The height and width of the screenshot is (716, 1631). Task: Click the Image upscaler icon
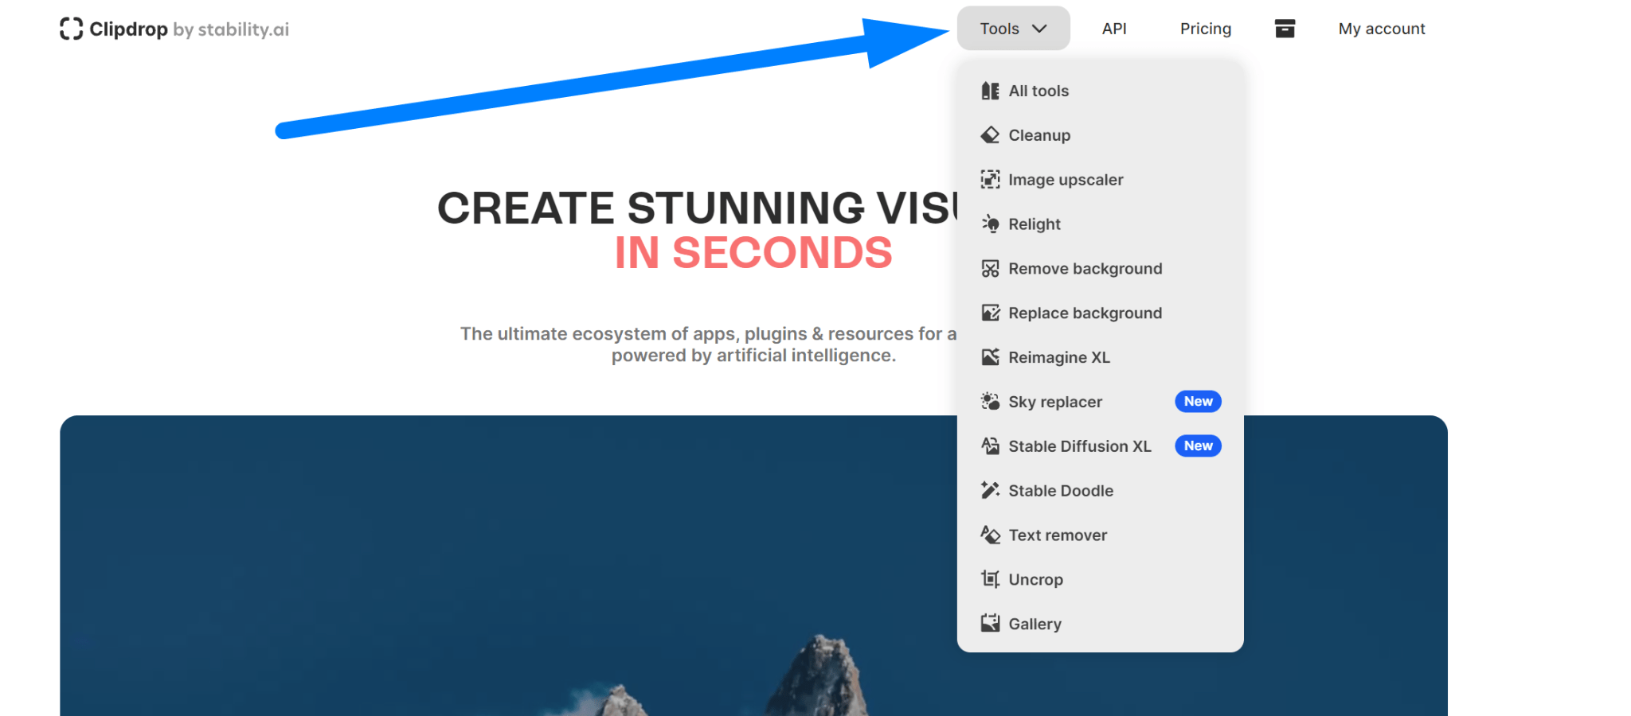pyautogui.click(x=990, y=180)
